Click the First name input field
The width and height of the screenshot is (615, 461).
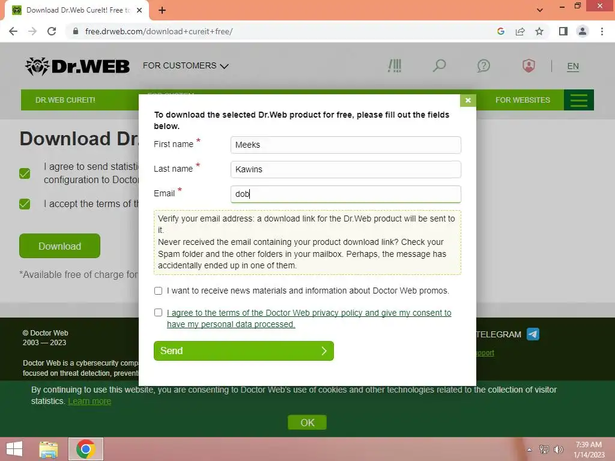[345, 145]
